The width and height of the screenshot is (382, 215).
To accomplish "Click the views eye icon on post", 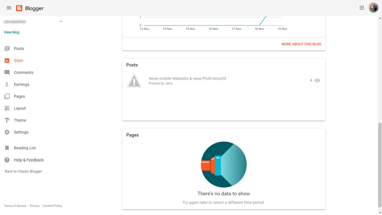I will pyautogui.click(x=317, y=80).
